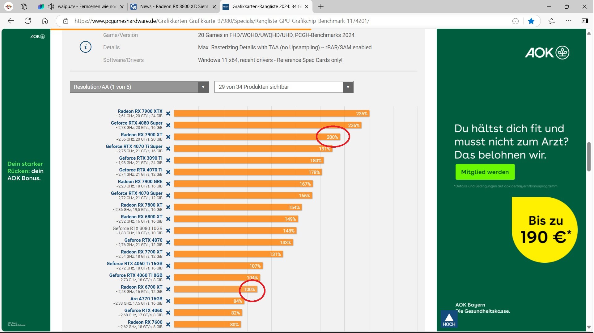594x333 pixels.
Task: Click the HOCH scroll-to-top arrow
Action: [x=449, y=319]
